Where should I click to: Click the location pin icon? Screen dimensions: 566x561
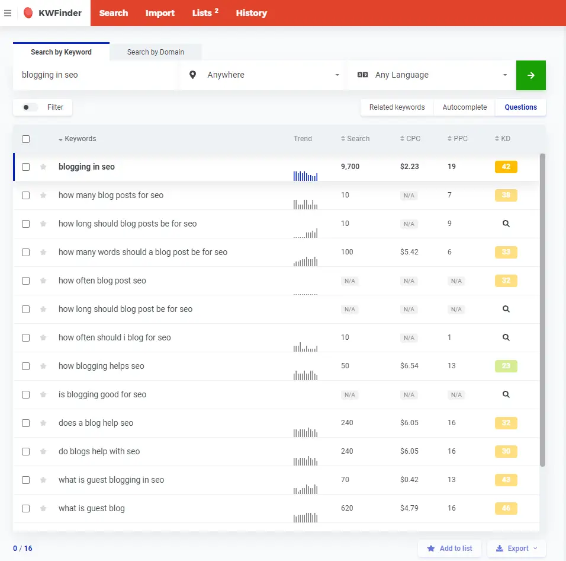(193, 75)
